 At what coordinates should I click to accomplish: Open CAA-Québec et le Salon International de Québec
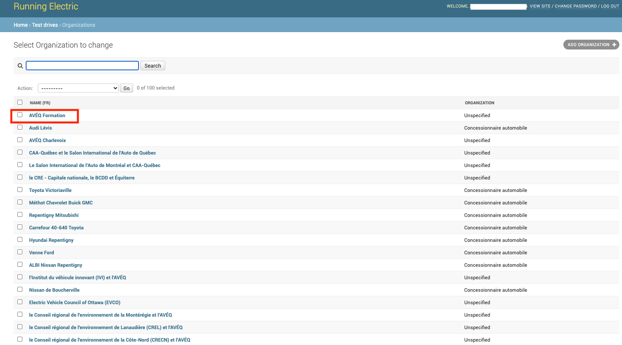(92, 153)
